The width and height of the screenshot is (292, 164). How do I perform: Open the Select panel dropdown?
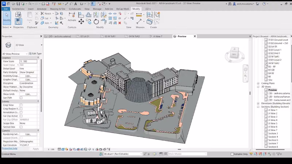coord(7,27)
